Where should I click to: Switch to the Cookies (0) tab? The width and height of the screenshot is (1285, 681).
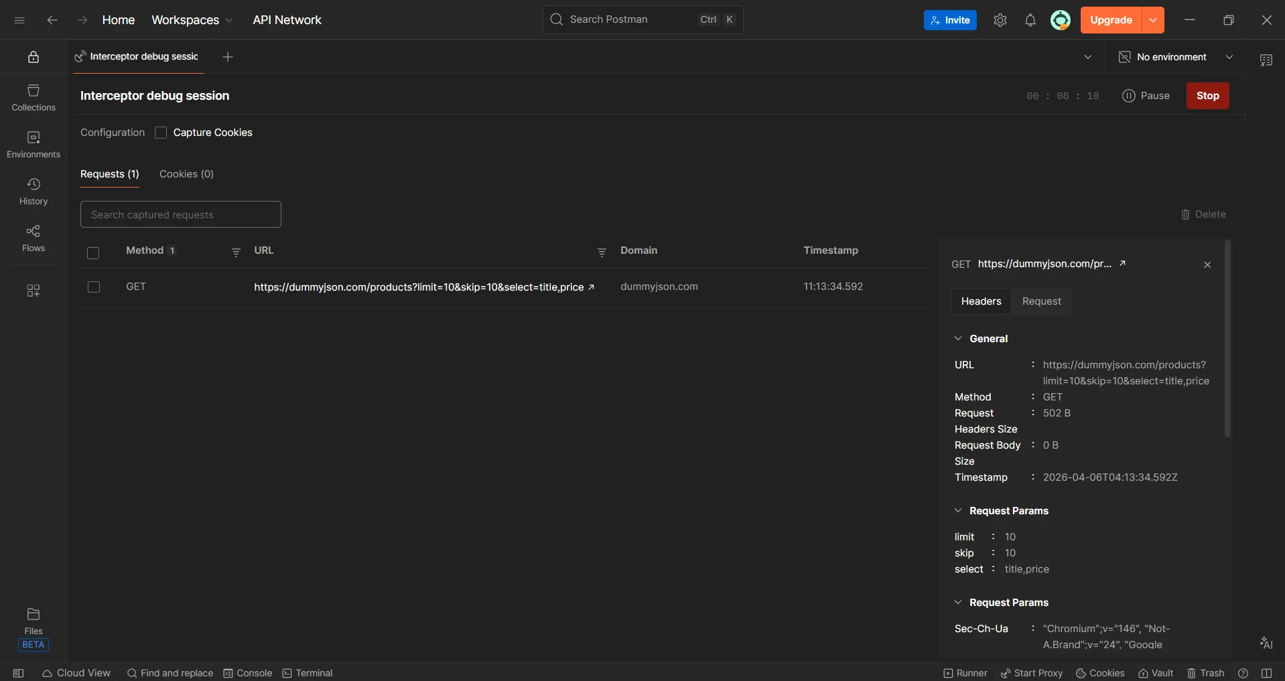click(x=186, y=174)
